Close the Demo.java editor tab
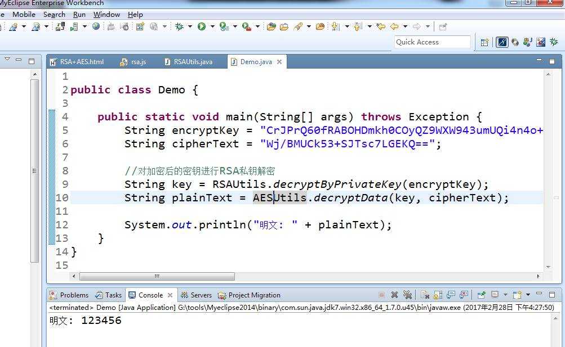Image resolution: width=565 pixels, height=347 pixels. click(279, 62)
